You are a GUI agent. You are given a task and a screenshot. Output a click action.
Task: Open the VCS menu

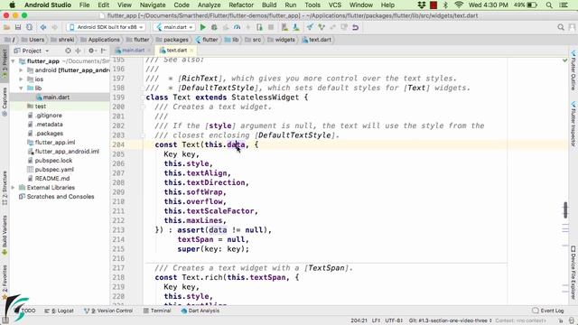335,5
